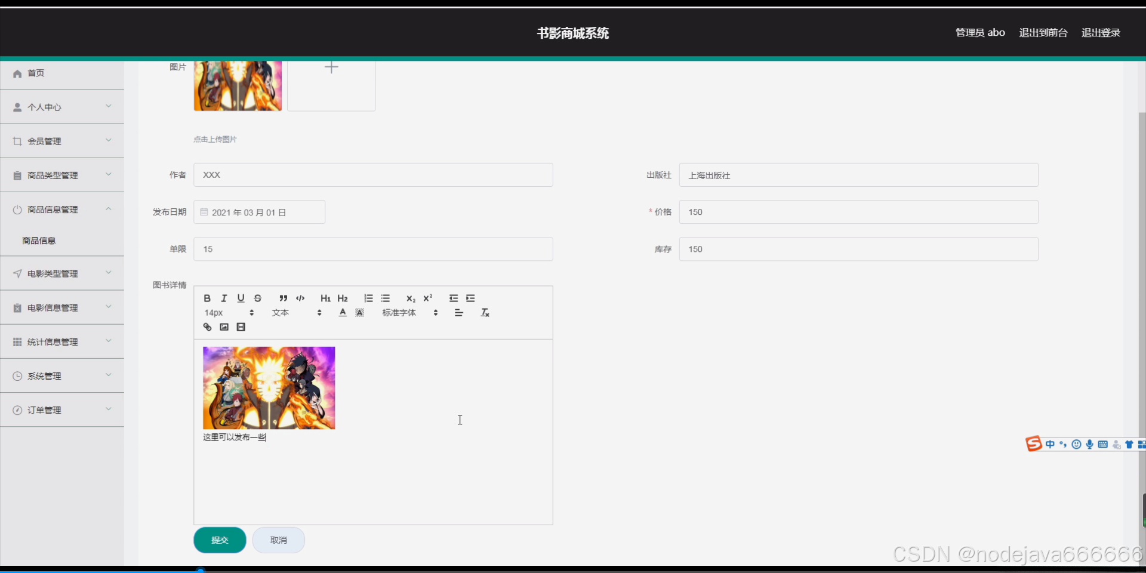The width and height of the screenshot is (1146, 573).
Task: Open text color picker
Action: click(x=343, y=313)
